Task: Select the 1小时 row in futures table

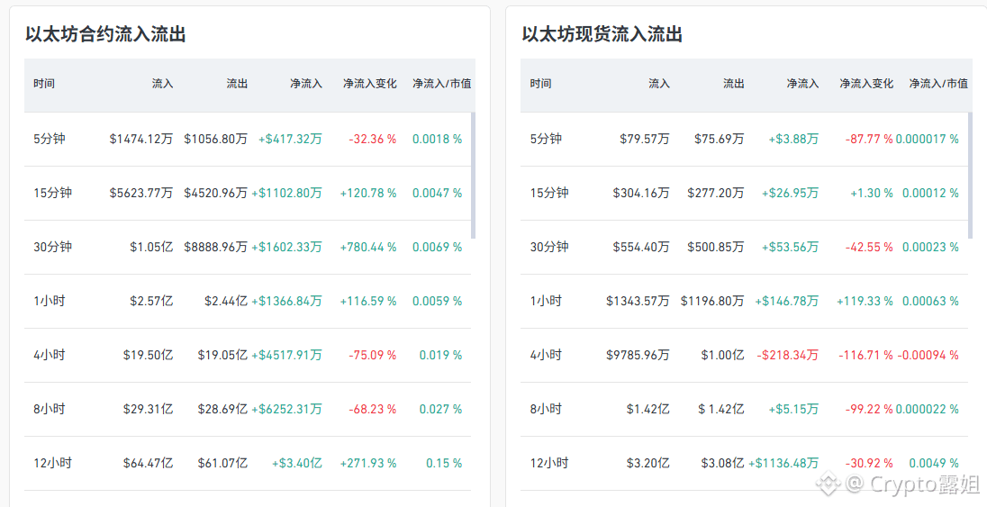Action: [248, 301]
